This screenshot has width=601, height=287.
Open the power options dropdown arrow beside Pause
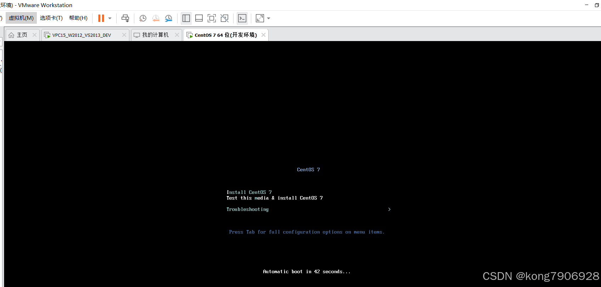coord(110,18)
